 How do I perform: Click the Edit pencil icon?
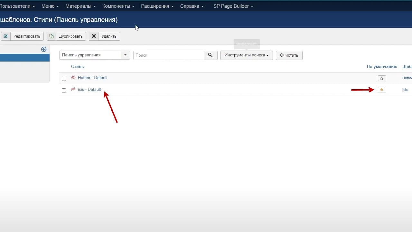pos(5,36)
